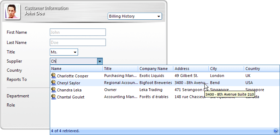
Task: Click the USA country cell
Action: point(249,83)
